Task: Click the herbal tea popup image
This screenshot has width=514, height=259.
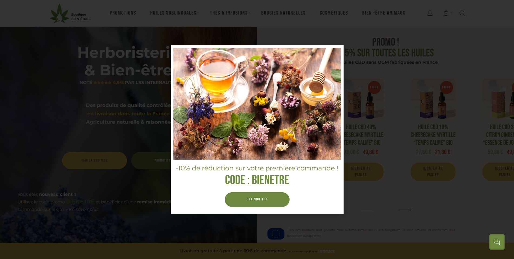Action: [x=257, y=104]
